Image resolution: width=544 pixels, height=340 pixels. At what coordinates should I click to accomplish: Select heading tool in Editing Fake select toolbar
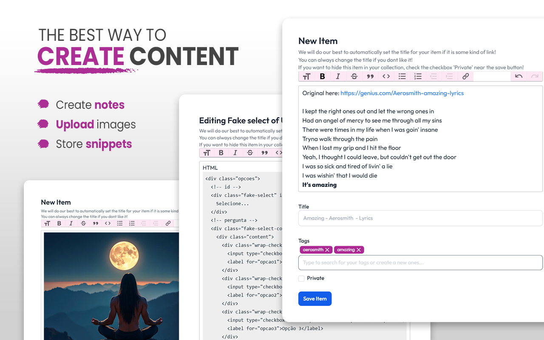207,153
